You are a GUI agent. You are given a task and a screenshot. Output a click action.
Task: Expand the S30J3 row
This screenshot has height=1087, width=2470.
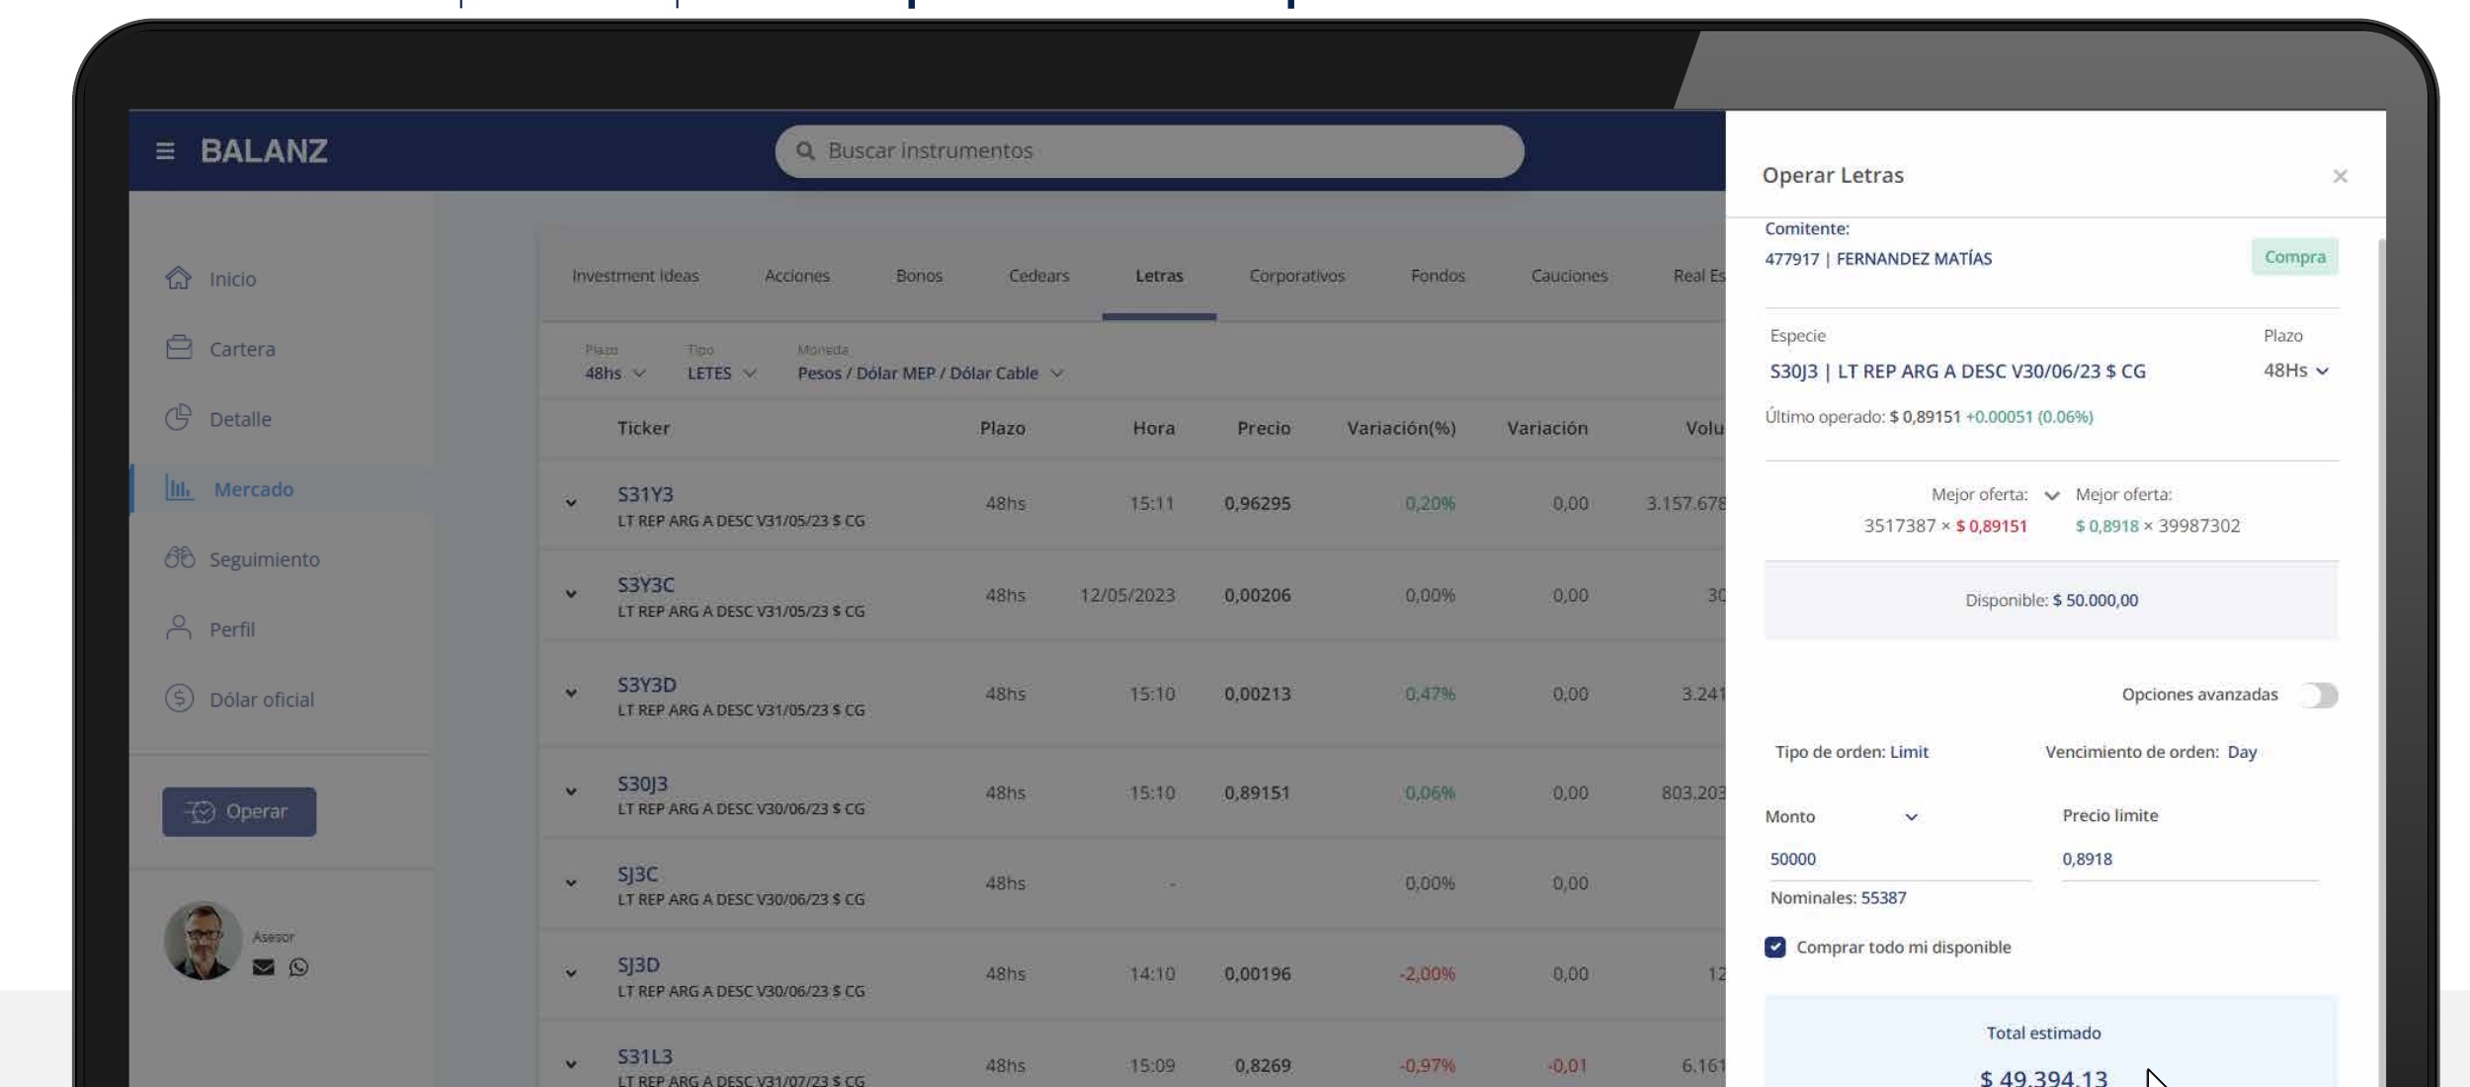(x=571, y=792)
